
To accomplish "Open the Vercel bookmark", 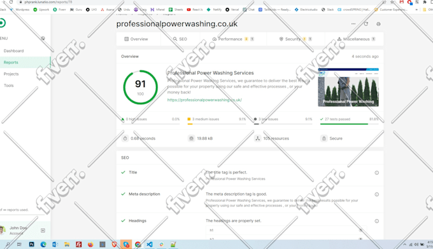I will point(232,10).
